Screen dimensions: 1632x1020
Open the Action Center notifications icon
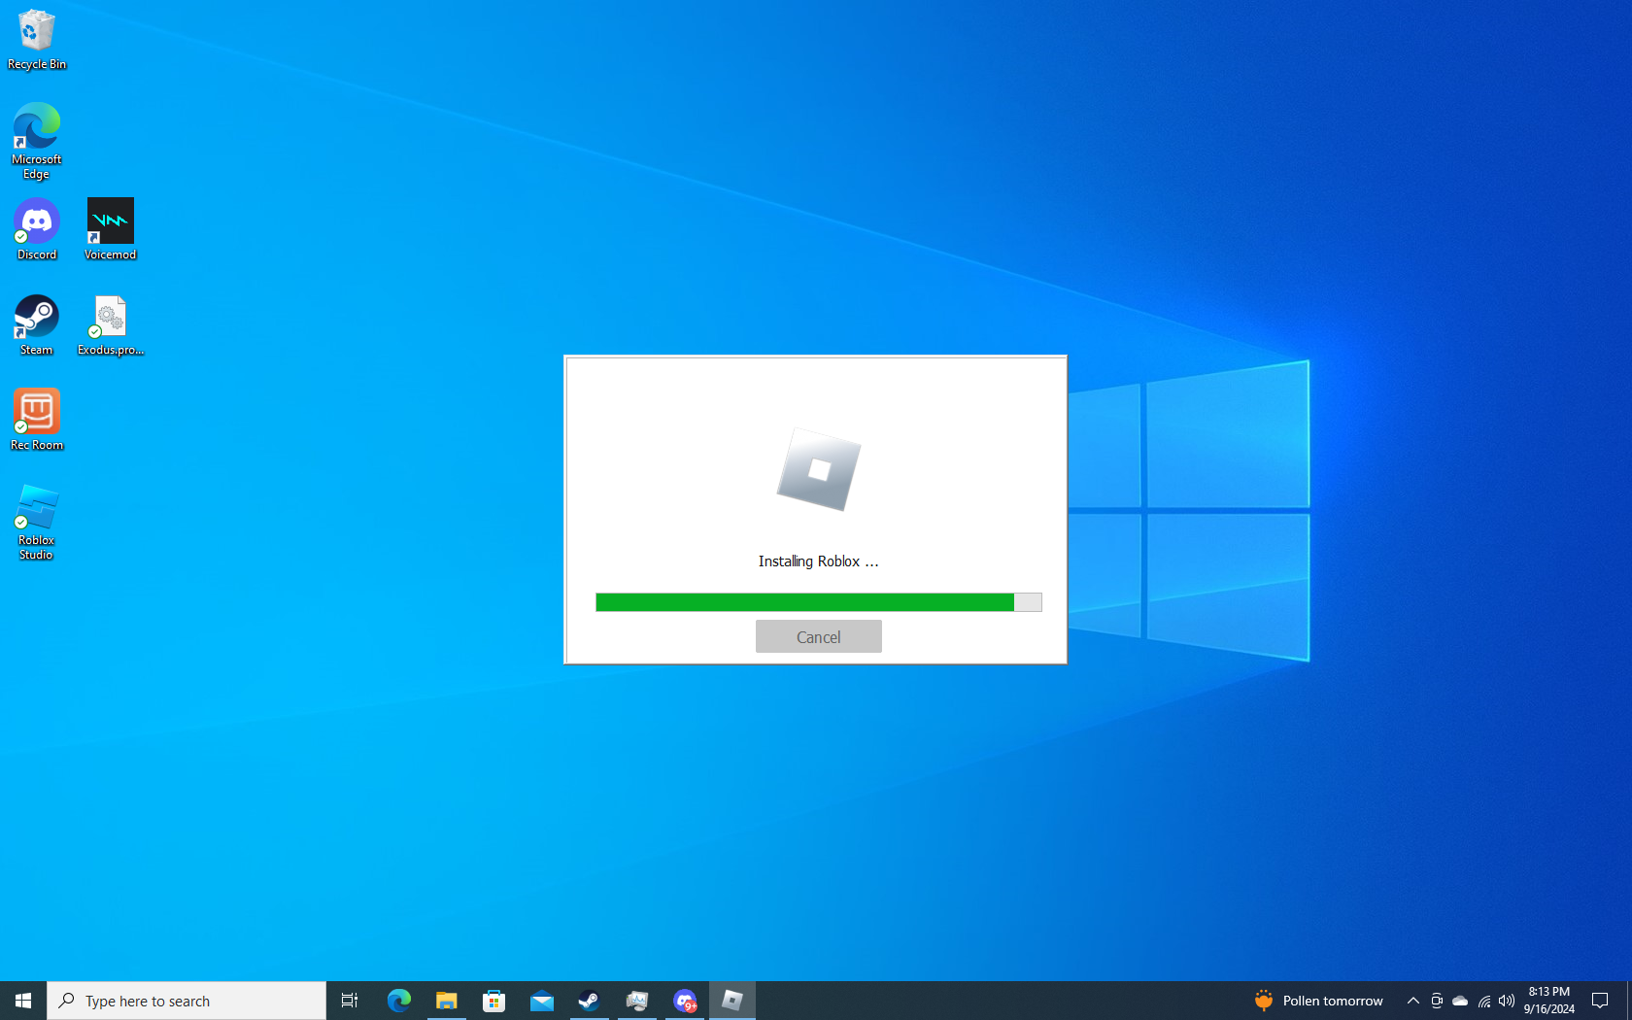pyautogui.click(x=1600, y=1001)
